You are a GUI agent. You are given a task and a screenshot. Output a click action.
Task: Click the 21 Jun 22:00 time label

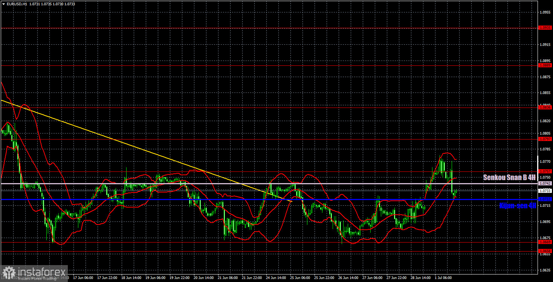pyautogui.click(x=252, y=278)
